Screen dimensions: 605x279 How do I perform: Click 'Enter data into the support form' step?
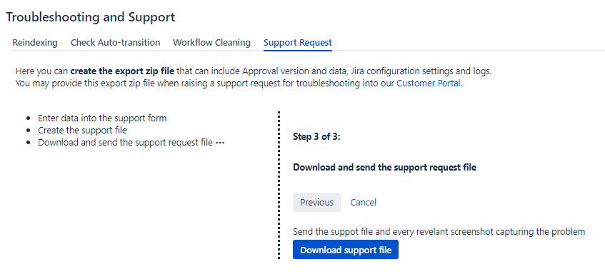tap(102, 118)
